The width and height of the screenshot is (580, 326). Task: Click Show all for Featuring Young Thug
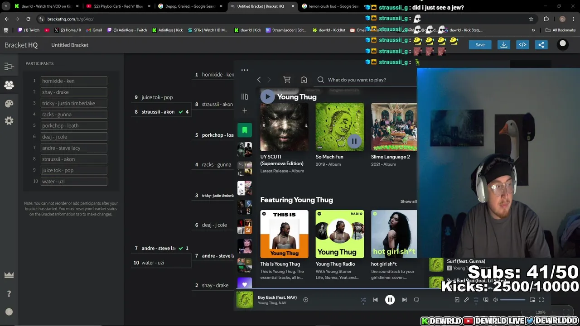408,201
